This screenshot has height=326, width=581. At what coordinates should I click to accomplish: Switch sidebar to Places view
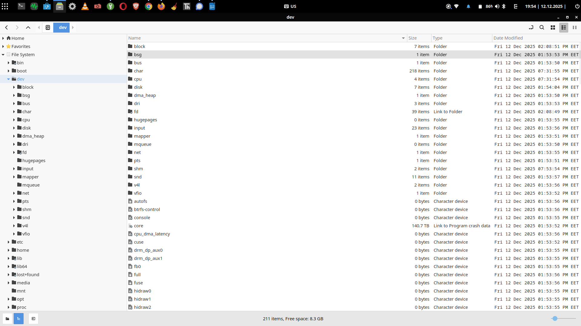point(7,318)
